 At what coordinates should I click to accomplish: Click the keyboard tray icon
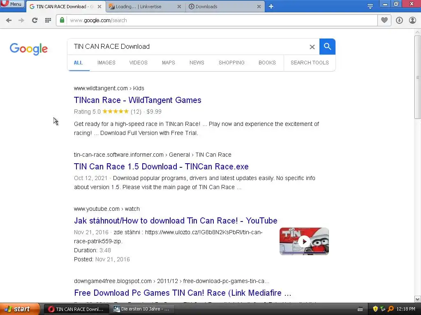click(x=360, y=309)
